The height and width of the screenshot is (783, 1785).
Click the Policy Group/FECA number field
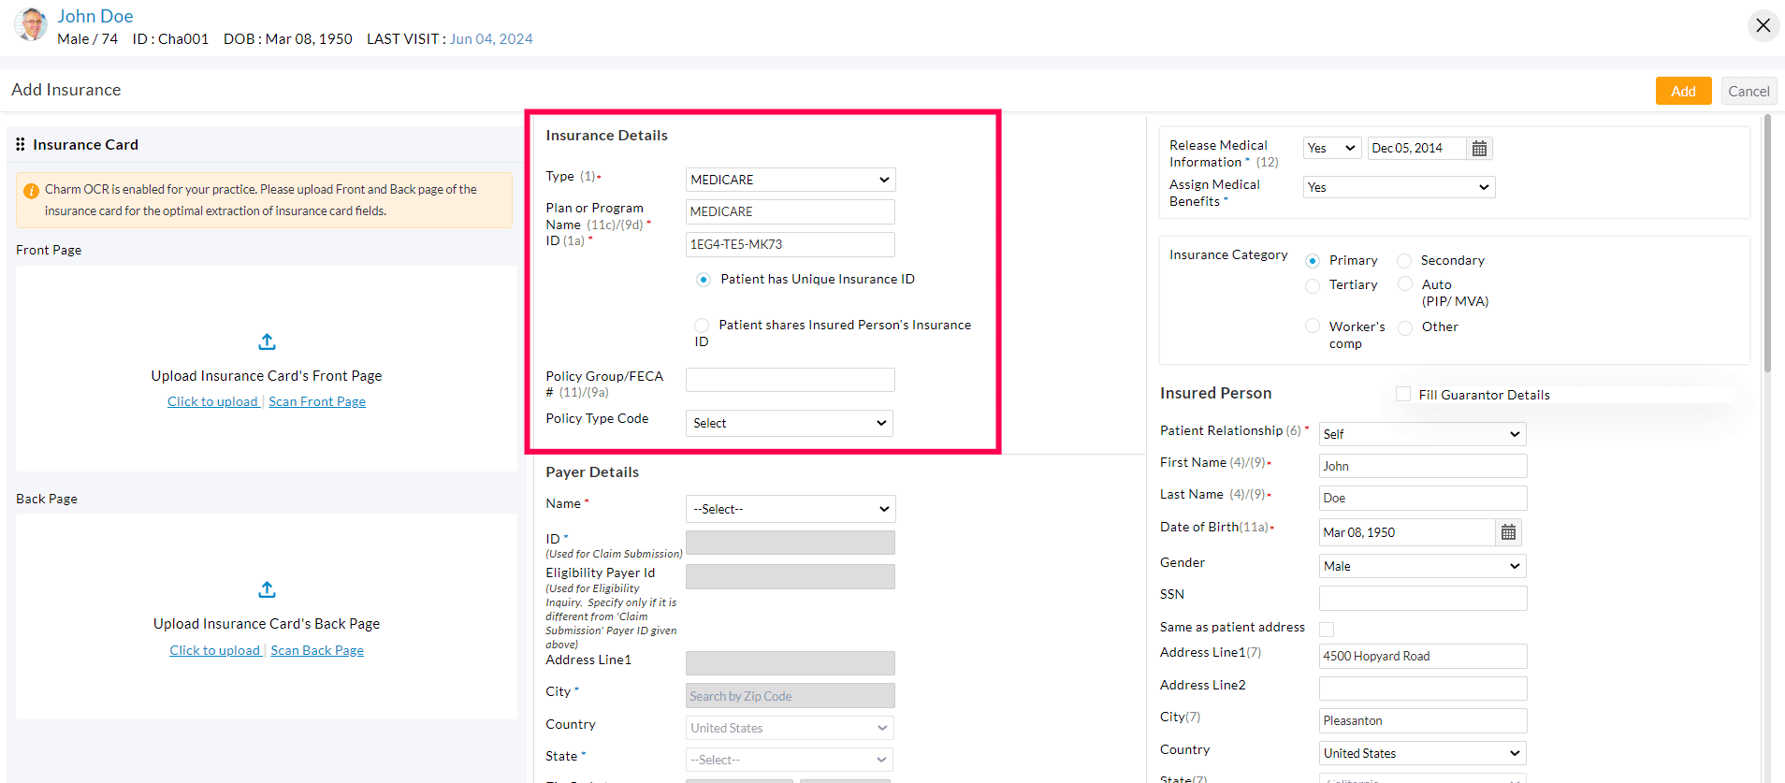click(x=790, y=380)
